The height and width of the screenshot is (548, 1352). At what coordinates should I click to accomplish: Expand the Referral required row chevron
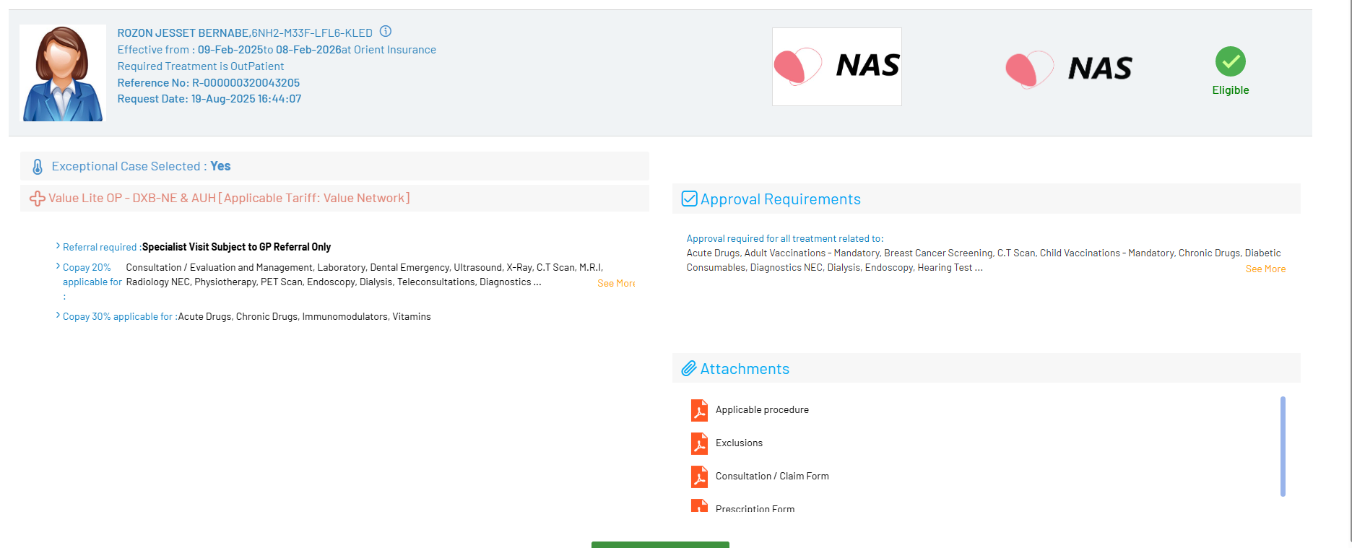pos(58,246)
